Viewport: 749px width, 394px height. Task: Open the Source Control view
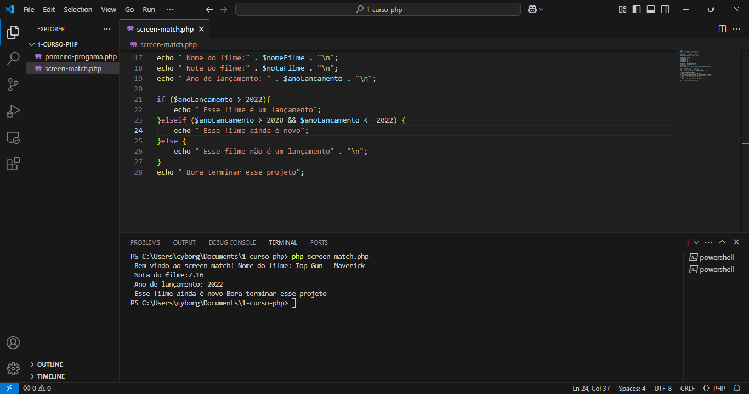(13, 85)
